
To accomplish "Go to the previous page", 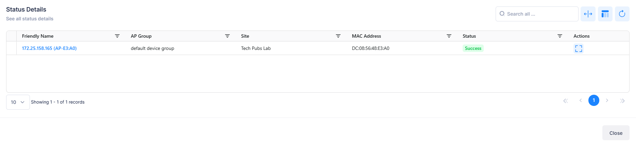I will point(581,101).
